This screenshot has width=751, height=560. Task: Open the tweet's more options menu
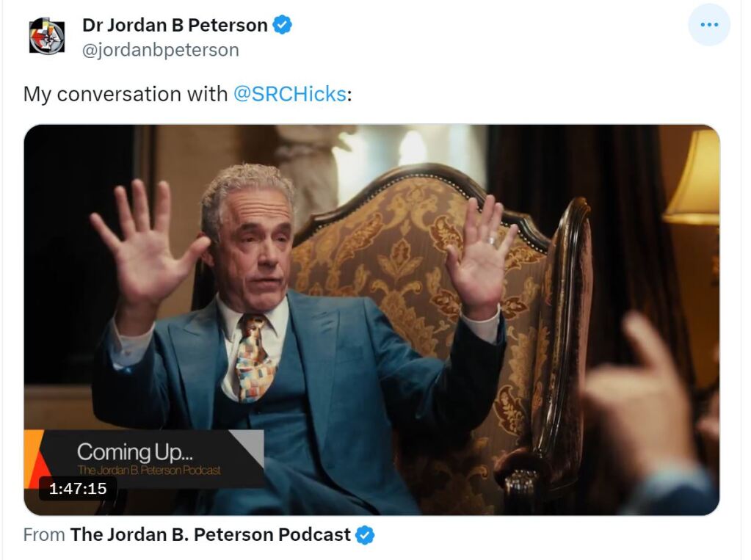(x=709, y=24)
